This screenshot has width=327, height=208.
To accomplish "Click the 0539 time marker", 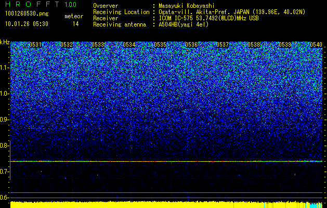I will click(285, 45).
